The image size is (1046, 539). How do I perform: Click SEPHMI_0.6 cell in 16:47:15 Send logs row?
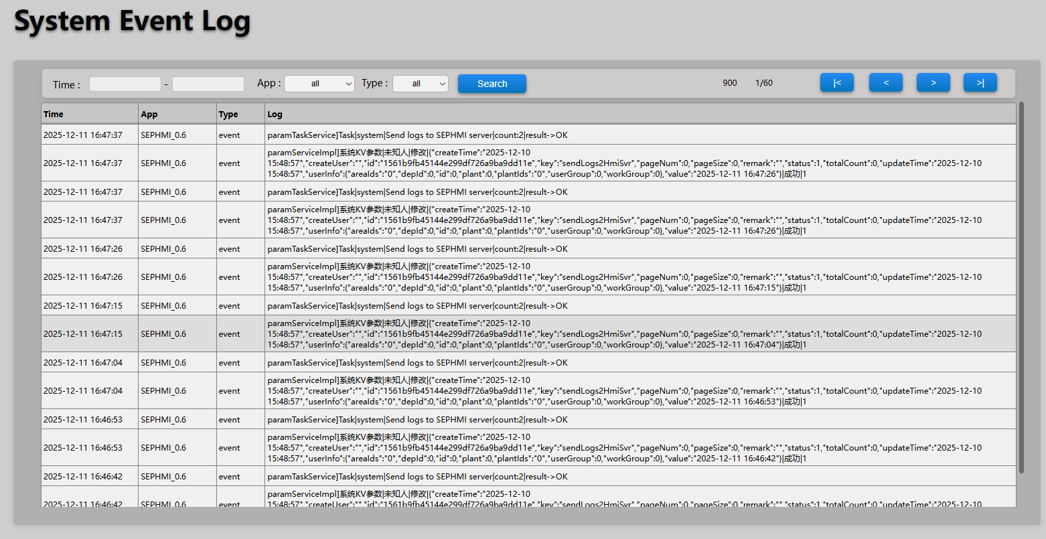click(163, 305)
